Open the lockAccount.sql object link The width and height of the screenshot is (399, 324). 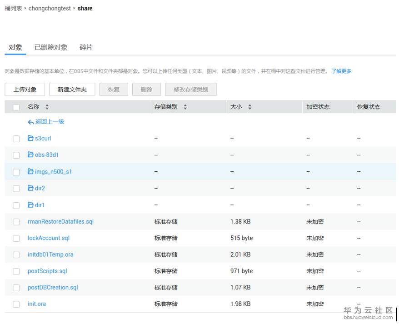point(48,238)
